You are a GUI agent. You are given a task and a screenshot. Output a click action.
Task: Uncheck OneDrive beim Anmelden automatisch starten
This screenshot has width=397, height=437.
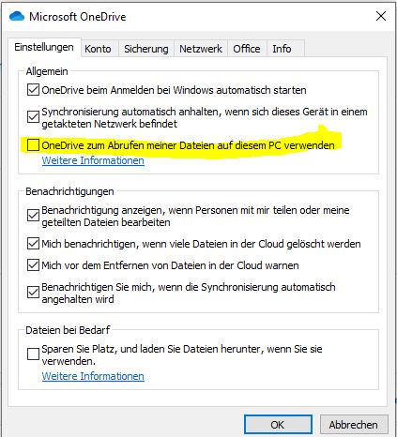coord(33,90)
